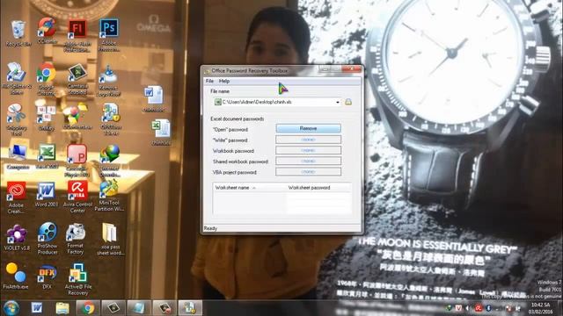Image resolution: width=563 pixels, height=316 pixels.
Task: Click the Bluetooth tray icon
Action: (489, 308)
